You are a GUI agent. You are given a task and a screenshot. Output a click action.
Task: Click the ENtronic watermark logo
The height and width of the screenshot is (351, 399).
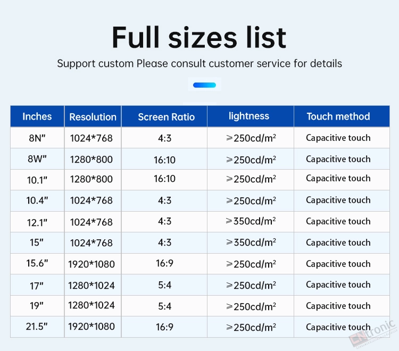(373, 333)
